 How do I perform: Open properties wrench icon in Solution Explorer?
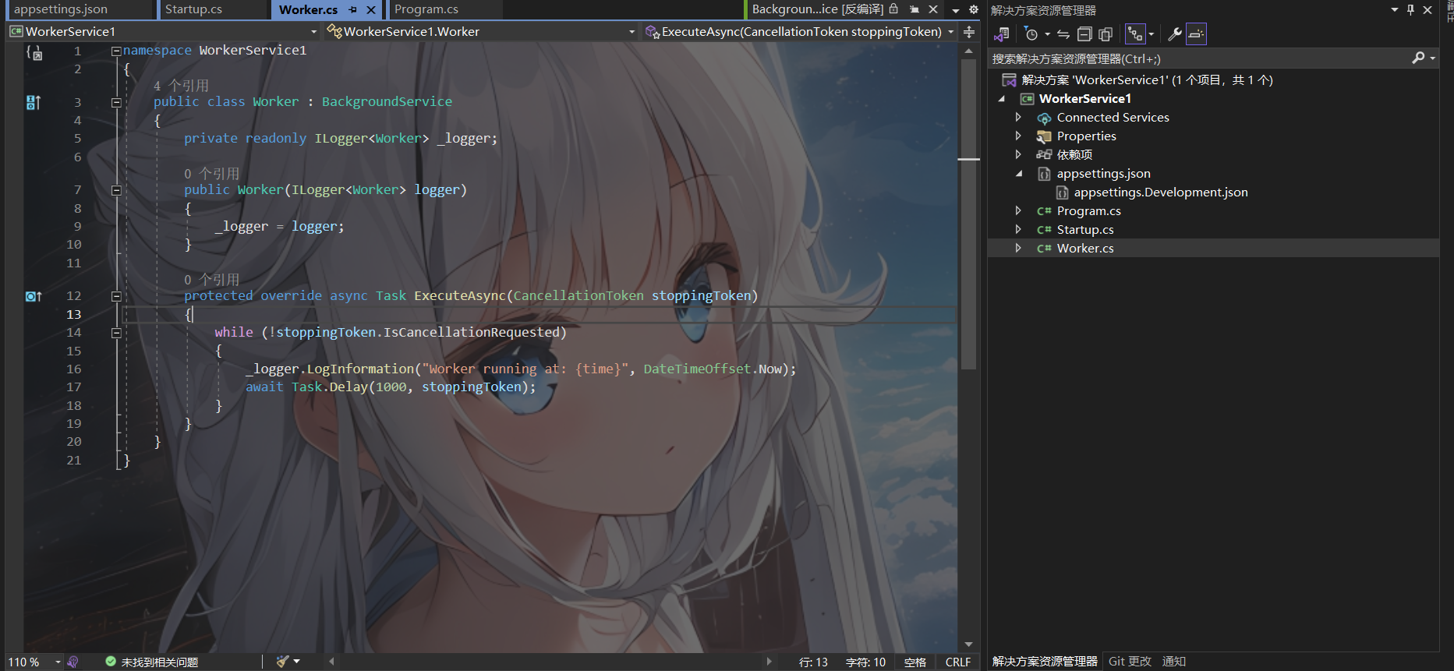1174,34
